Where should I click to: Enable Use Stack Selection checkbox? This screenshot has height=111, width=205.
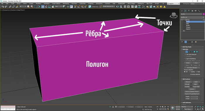pos(185,54)
